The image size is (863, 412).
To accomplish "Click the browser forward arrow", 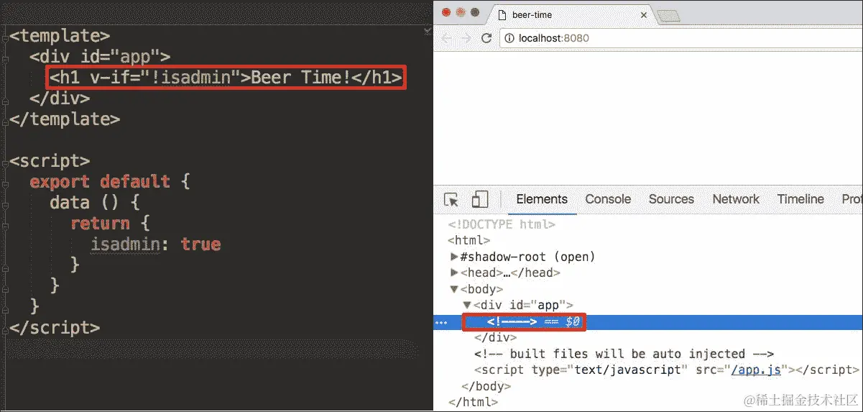I will pos(466,37).
